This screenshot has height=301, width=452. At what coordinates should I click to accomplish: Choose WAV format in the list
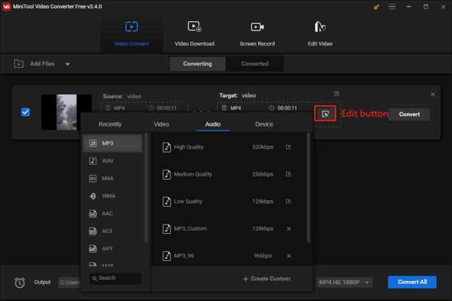click(x=112, y=161)
